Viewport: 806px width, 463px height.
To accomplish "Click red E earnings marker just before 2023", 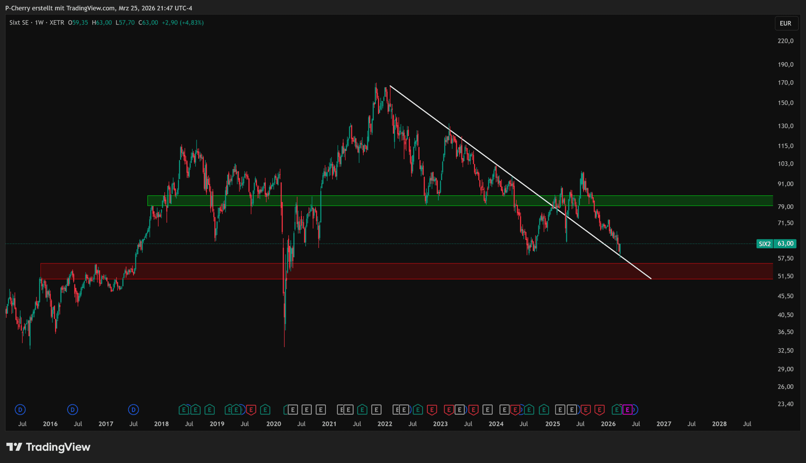I will pyautogui.click(x=432, y=410).
